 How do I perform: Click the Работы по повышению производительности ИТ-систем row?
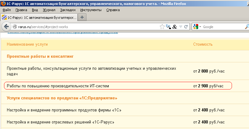click(118, 86)
